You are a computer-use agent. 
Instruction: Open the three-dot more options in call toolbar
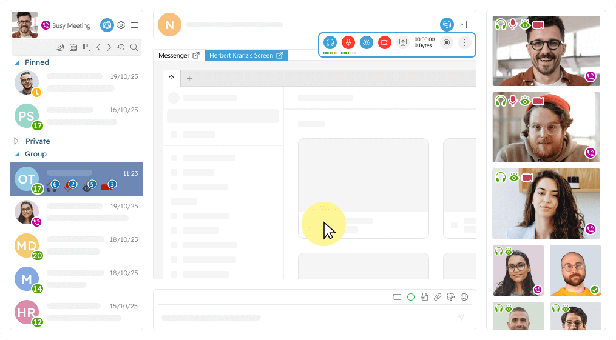[x=465, y=42]
